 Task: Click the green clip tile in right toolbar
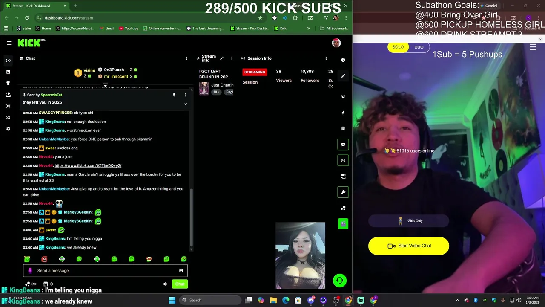(343, 223)
